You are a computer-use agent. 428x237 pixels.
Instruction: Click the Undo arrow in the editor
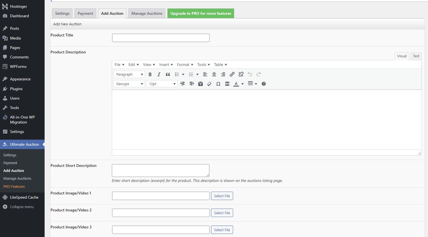point(250,74)
